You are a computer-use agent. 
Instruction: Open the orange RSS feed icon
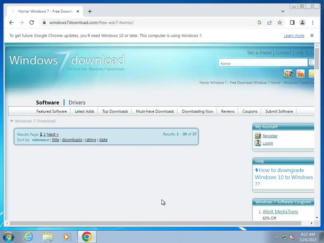click(x=301, y=74)
